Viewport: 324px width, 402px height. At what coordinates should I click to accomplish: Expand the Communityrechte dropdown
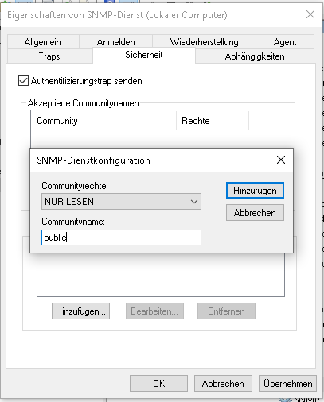pos(121,202)
